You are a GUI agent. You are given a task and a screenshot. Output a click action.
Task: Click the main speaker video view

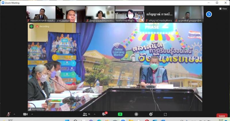point(115,67)
